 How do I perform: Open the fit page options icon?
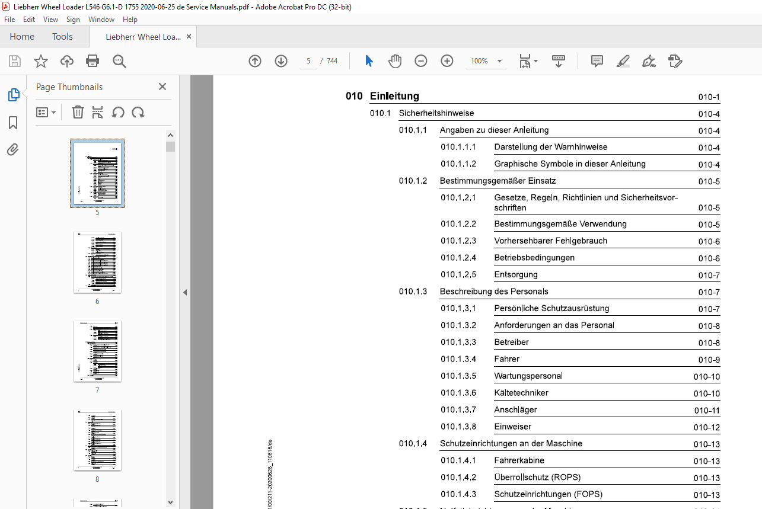[x=528, y=61]
